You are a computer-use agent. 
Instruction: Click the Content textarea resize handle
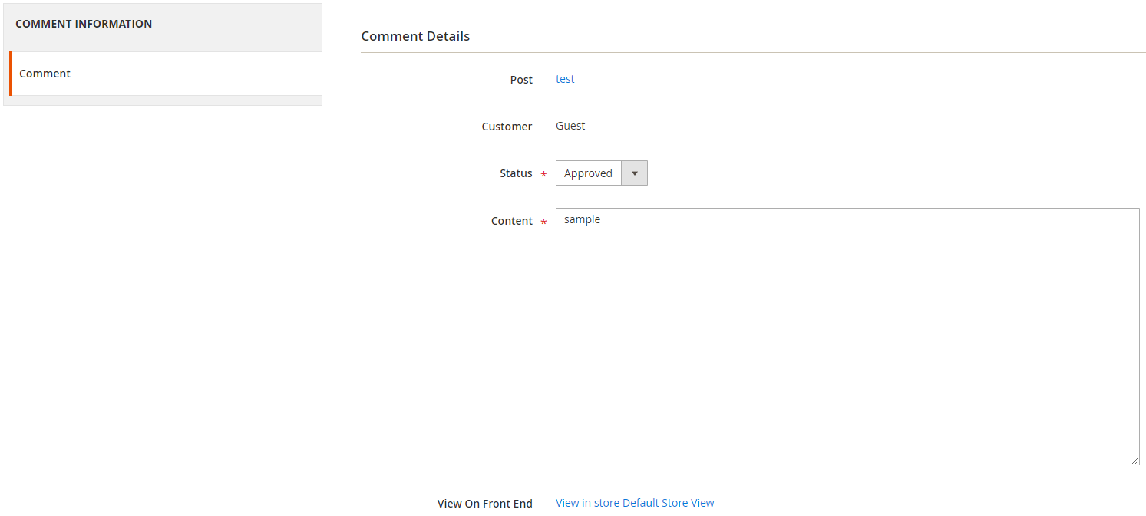(1134, 460)
